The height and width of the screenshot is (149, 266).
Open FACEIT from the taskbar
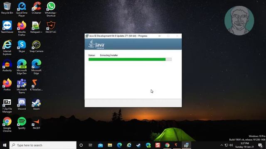177,145
